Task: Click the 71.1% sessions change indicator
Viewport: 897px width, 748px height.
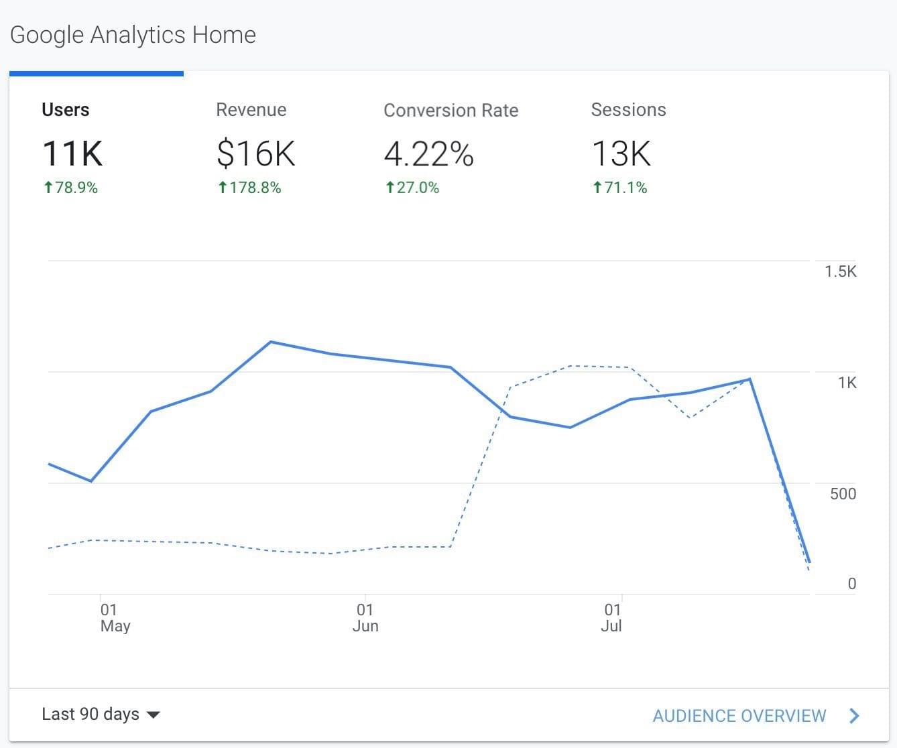Action: 619,188
